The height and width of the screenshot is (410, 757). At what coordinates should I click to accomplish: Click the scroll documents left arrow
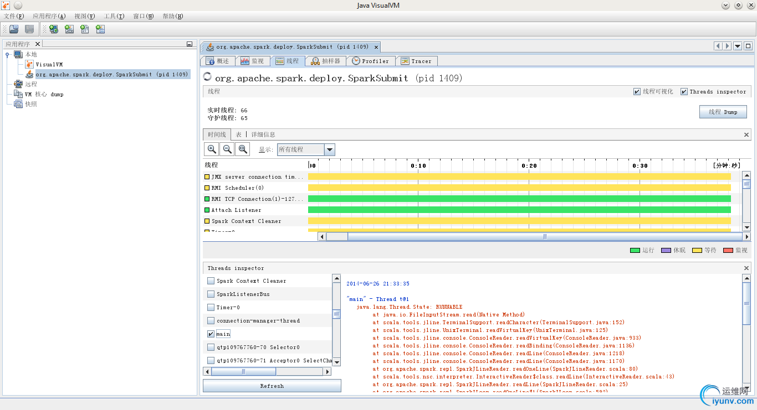718,46
